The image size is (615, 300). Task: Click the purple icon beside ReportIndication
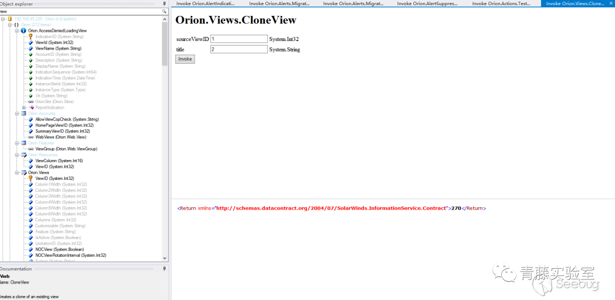31,108
